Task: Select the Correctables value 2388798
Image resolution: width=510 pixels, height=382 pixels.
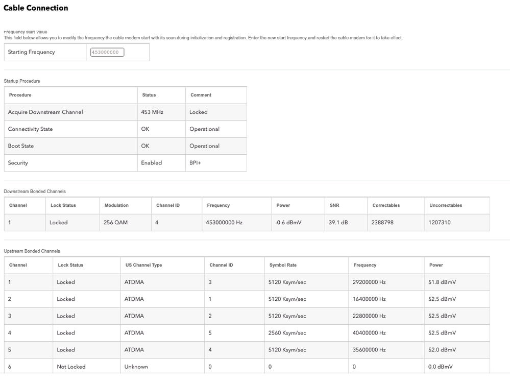Action: point(383,223)
